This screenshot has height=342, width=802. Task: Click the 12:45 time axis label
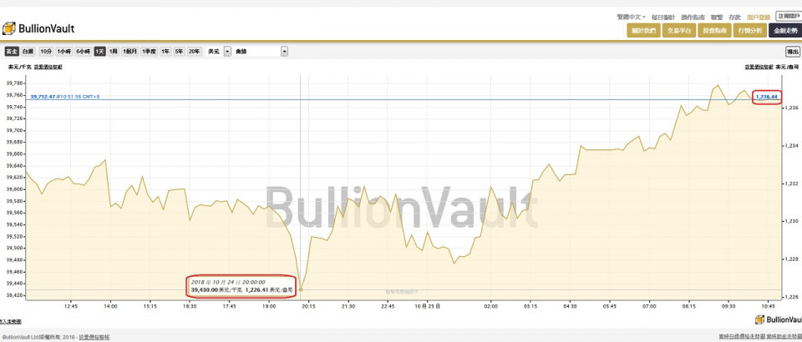(x=70, y=306)
